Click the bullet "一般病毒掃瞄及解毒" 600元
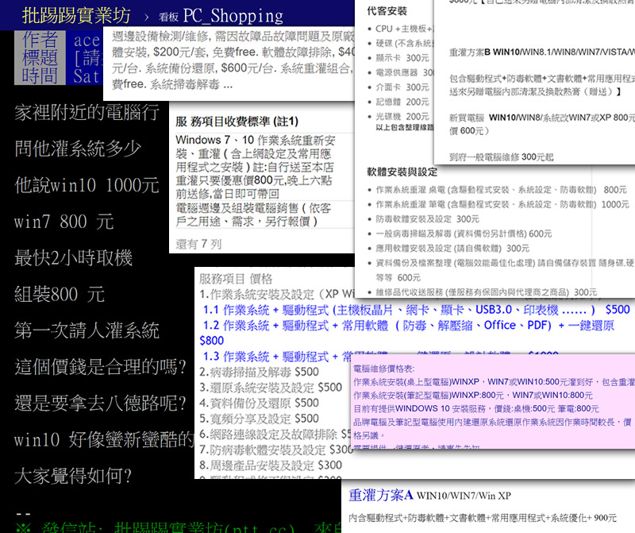The width and height of the screenshot is (635, 533). pyautogui.click(x=464, y=234)
